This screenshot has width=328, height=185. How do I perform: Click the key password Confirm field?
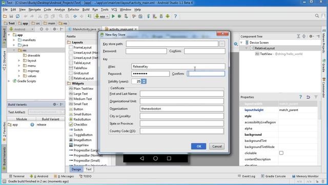[x=206, y=73]
